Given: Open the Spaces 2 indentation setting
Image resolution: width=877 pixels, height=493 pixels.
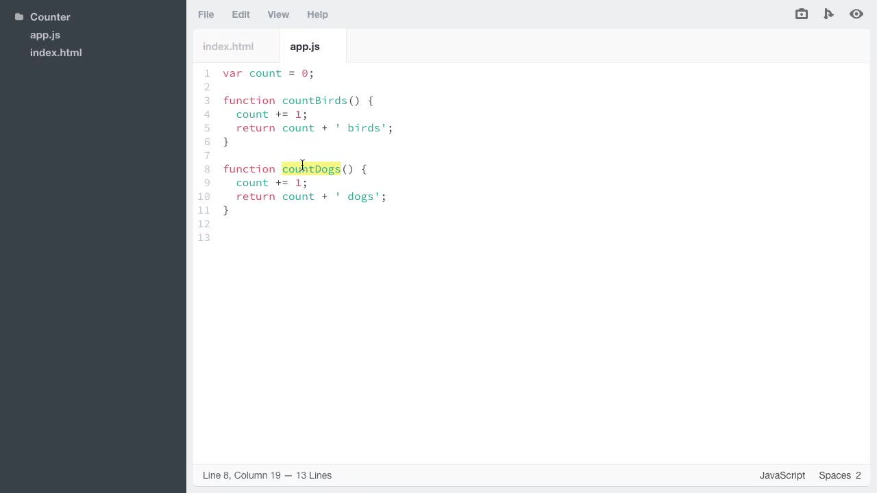Looking at the screenshot, I should point(839,475).
